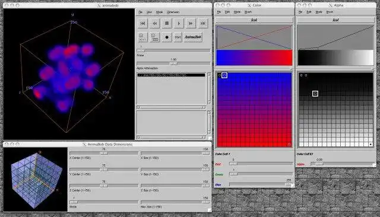Open the File menu in animabob window

[x=140, y=12]
